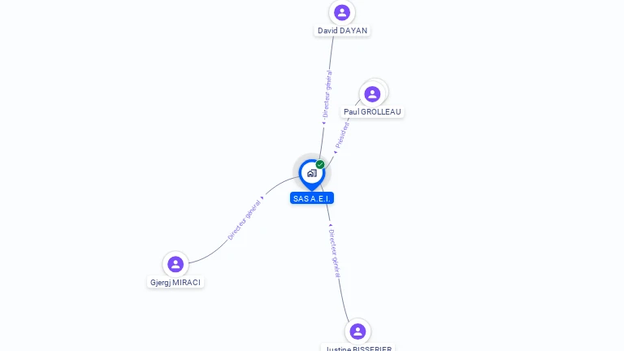The width and height of the screenshot is (624, 351).
Task: Select Paul GROLLEAU's person icon
Action: (372, 94)
